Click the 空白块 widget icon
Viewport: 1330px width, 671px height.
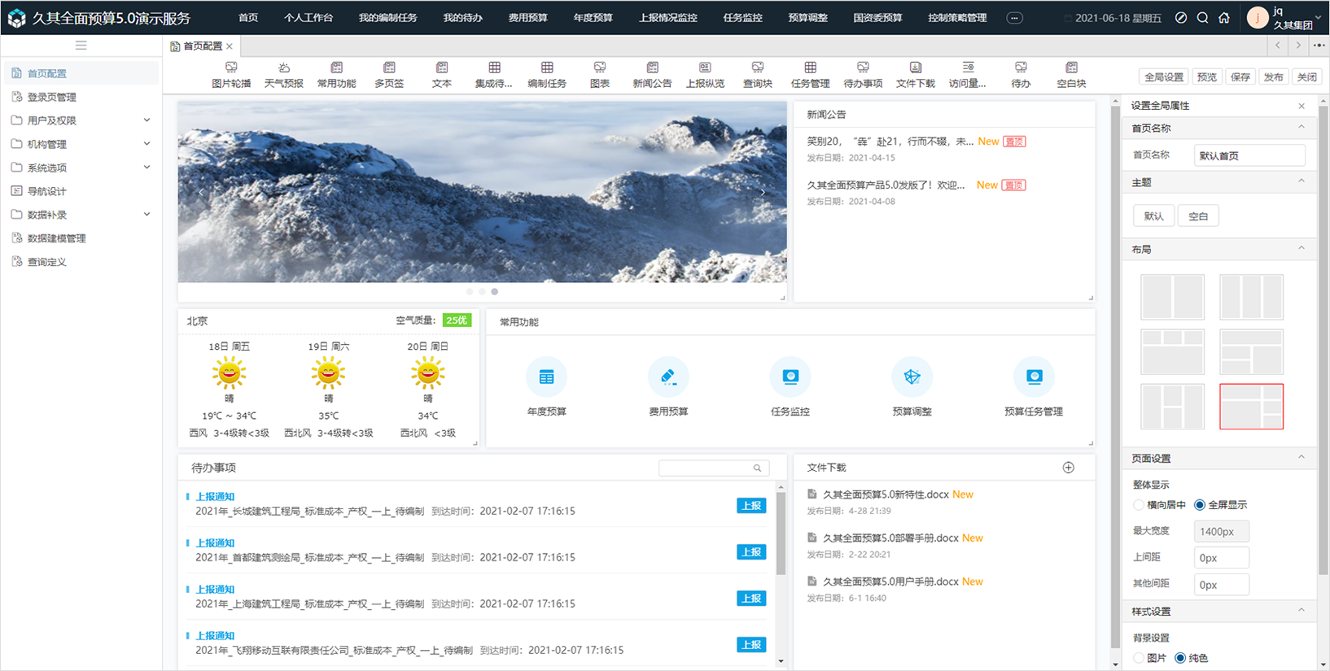point(1071,68)
